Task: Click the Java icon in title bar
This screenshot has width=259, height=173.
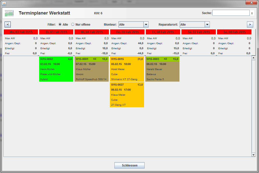Action: click(4, 3)
